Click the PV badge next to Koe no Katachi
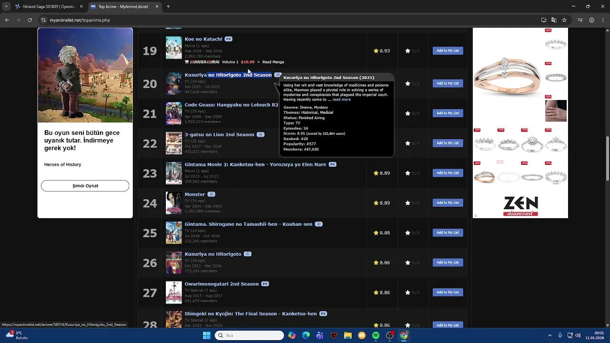This screenshot has height=343, width=610. click(x=228, y=39)
